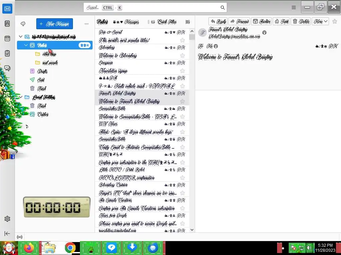The image size is (341, 255).
Task: Collapse the spaces toolbar
Action: click(7, 233)
